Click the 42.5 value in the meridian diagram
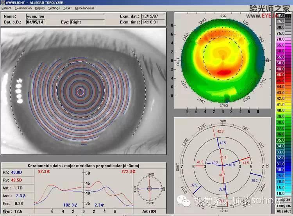The image size is (293, 216). click(x=223, y=143)
